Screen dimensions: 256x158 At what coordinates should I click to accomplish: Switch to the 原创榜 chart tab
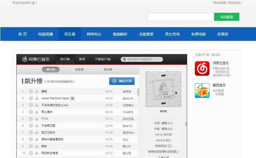(x=108, y=69)
